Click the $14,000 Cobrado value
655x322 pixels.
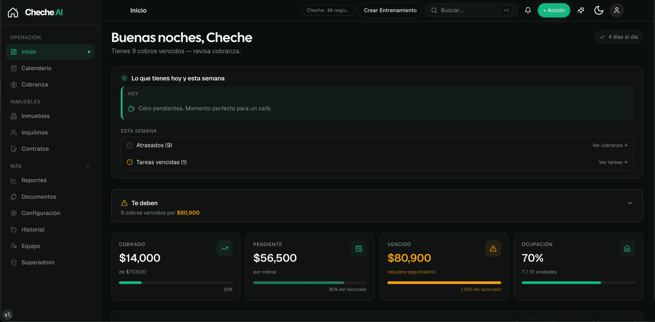tap(140, 258)
